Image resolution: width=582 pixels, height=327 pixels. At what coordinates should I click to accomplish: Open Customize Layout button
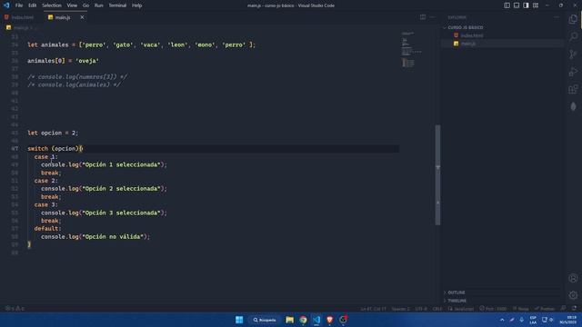click(x=536, y=5)
